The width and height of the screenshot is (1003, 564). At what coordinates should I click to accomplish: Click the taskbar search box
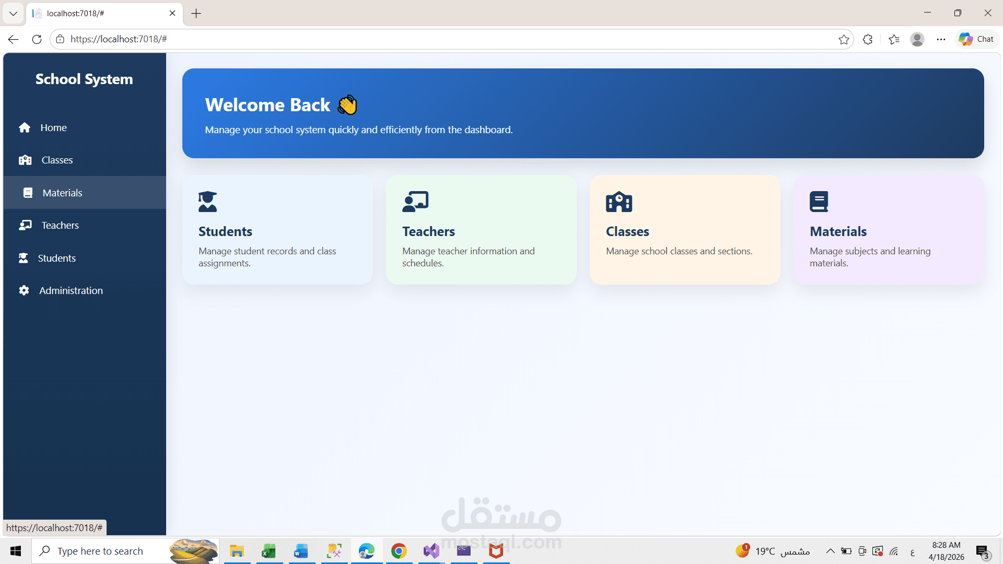[125, 551]
